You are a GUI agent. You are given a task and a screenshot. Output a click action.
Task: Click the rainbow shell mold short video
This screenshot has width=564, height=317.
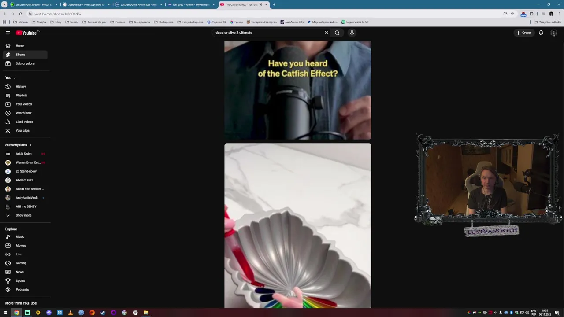298,225
